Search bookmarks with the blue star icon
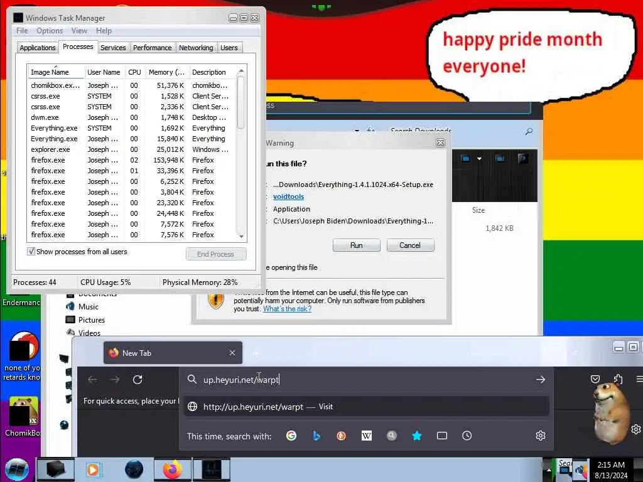The width and height of the screenshot is (643, 482). [x=417, y=436]
